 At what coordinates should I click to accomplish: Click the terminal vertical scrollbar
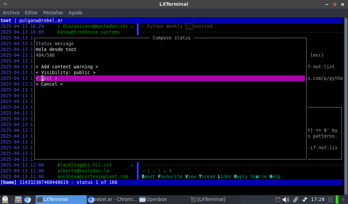click(x=345, y=106)
